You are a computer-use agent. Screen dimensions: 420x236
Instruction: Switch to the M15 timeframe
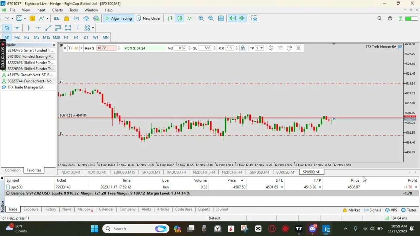click(x=46, y=37)
